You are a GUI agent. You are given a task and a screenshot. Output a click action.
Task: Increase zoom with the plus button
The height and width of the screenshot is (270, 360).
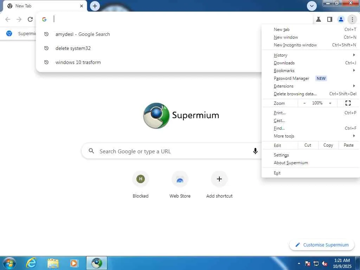(x=330, y=103)
